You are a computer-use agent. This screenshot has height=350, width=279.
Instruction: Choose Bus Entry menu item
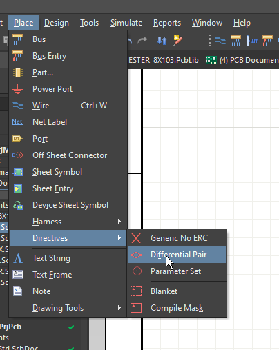click(68, 56)
